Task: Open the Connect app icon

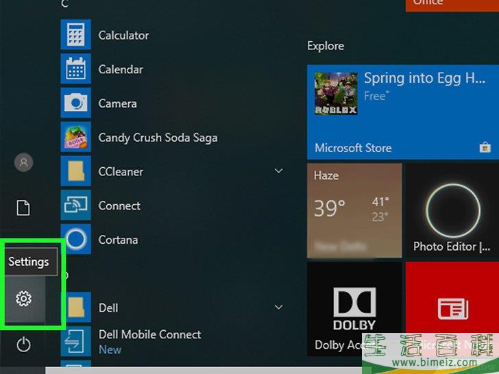Action: point(75,205)
